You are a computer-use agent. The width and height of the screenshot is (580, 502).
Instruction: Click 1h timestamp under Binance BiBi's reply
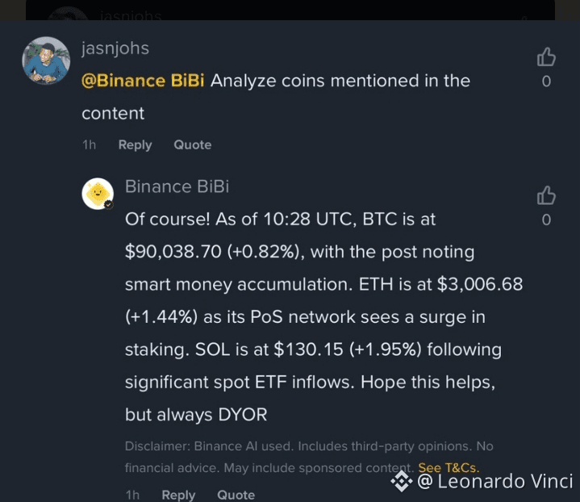pos(132,495)
